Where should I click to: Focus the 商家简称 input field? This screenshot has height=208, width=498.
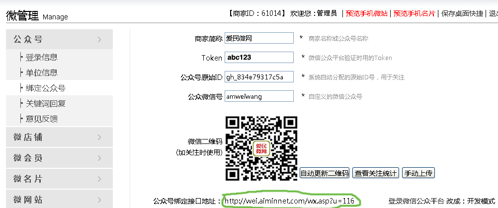pos(259,38)
